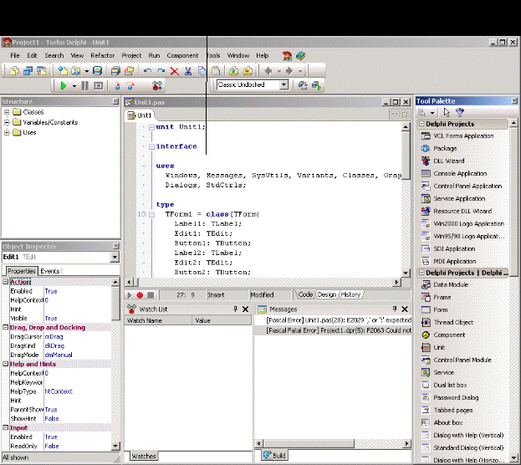Click the Paste clipboard icon
Screen dimensions: 521x465
point(216,70)
